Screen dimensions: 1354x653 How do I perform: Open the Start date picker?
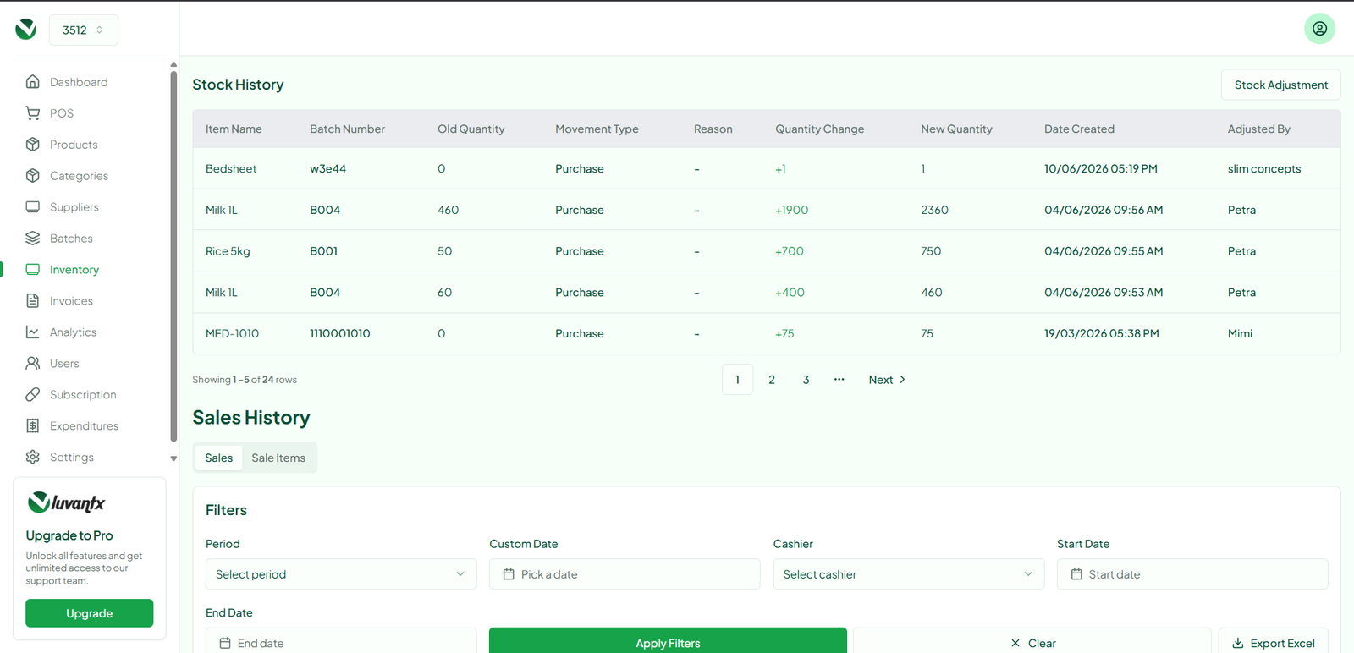(1192, 574)
